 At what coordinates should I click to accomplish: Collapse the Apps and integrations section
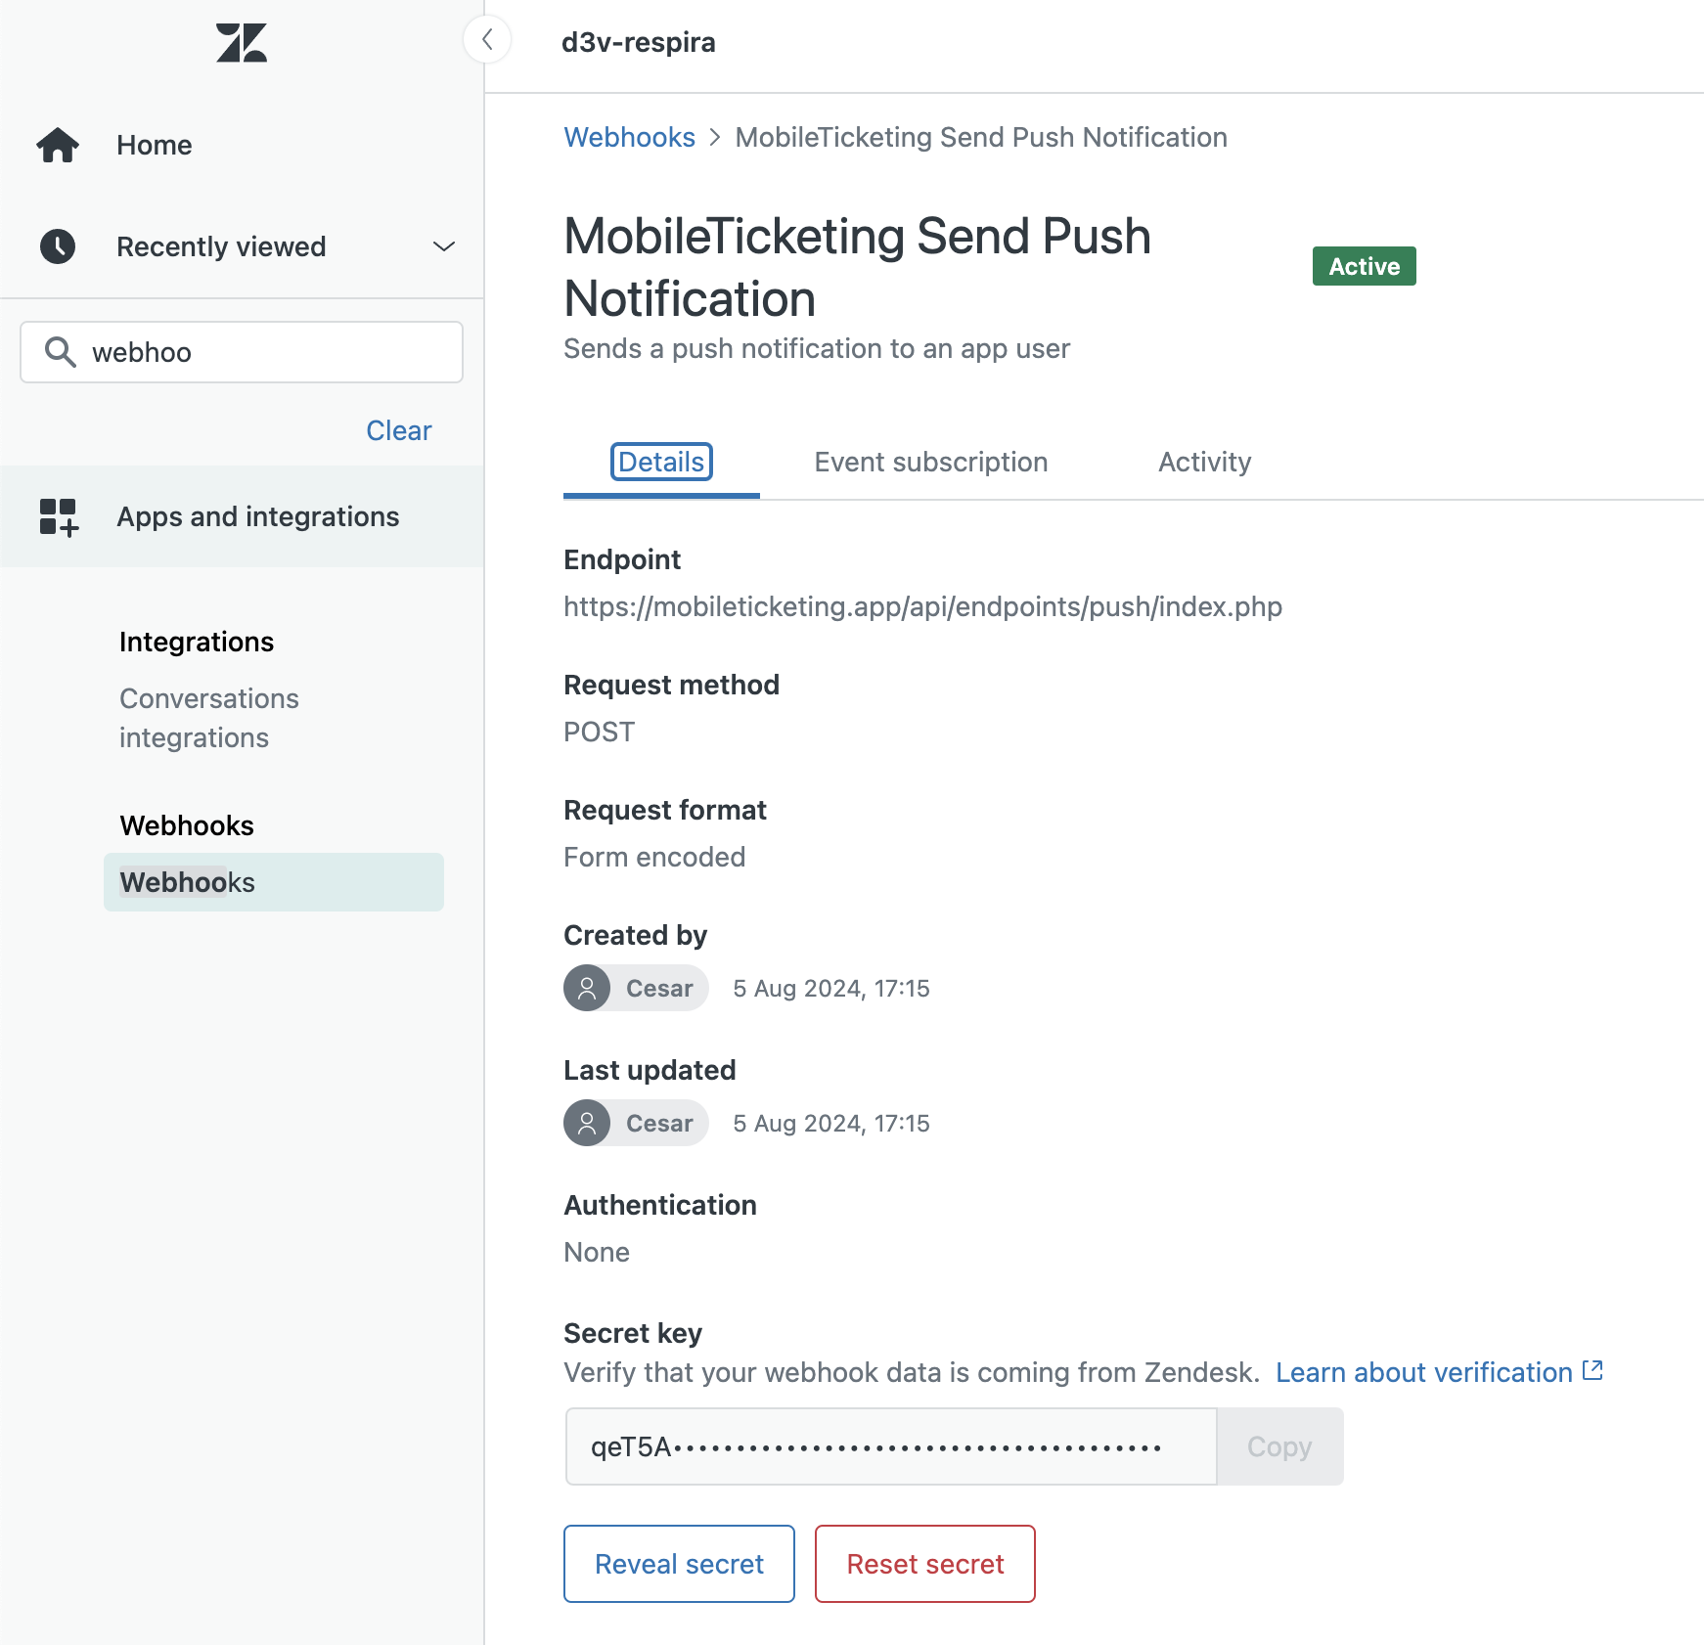(x=258, y=516)
